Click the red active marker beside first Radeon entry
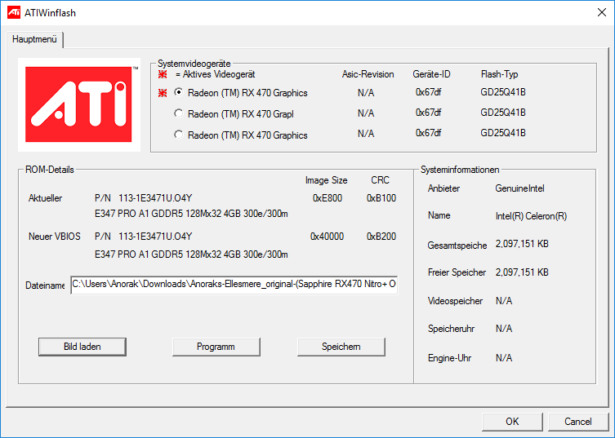 [x=163, y=92]
